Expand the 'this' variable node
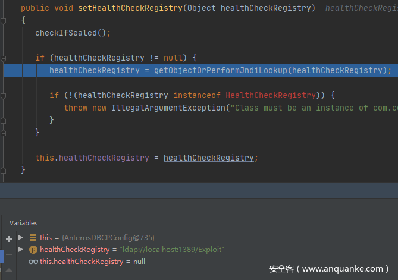The width and height of the screenshot is (398, 280). click(x=21, y=238)
